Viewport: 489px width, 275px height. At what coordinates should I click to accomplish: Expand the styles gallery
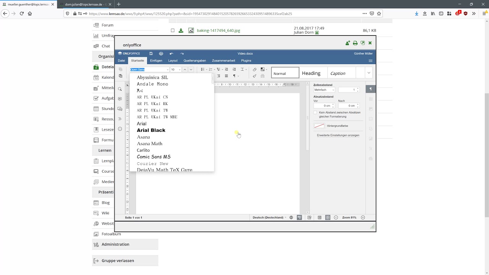[x=369, y=73]
